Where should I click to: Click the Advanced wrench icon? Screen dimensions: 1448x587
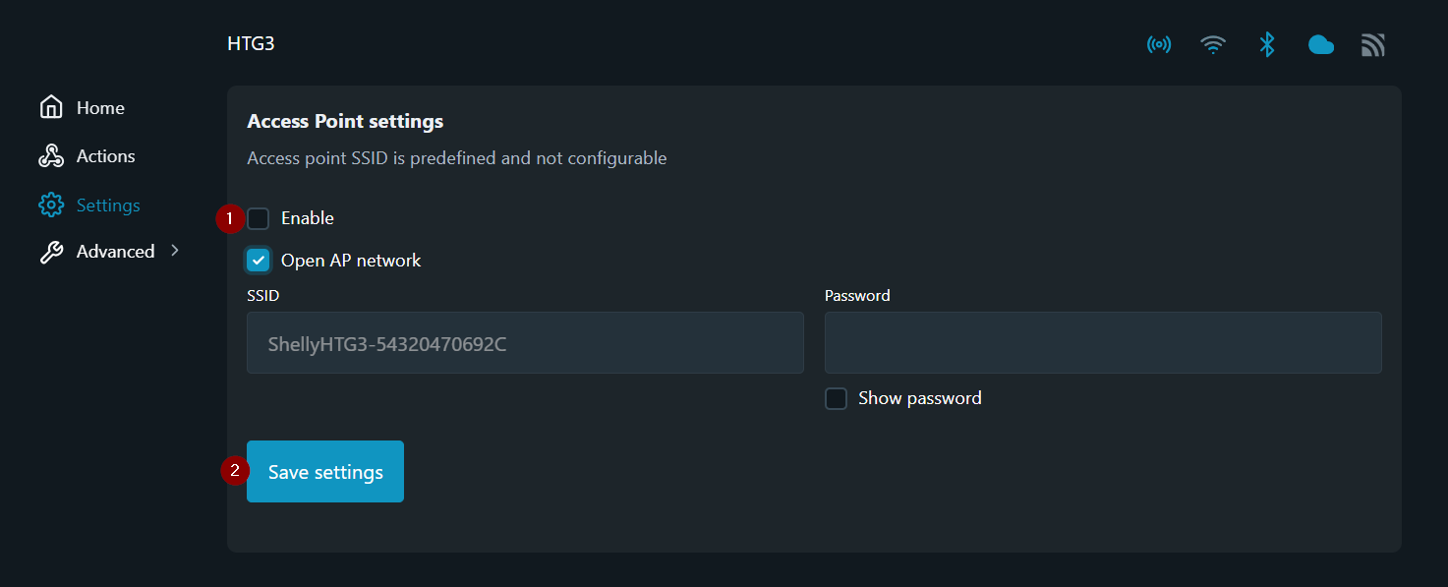[51, 253]
